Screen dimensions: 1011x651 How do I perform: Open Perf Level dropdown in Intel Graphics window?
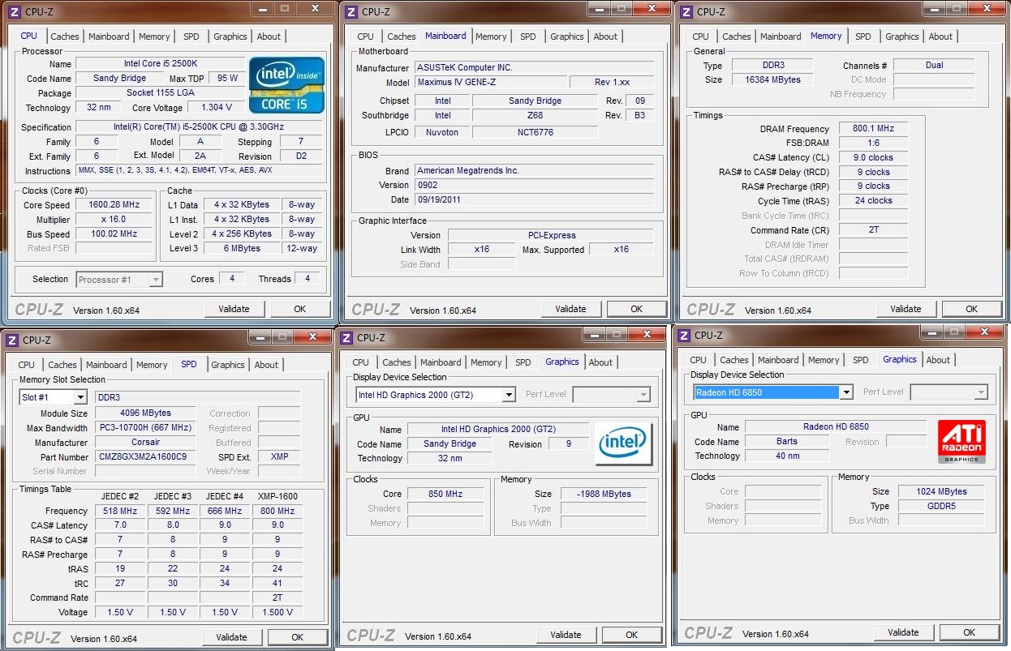click(x=643, y=395)
